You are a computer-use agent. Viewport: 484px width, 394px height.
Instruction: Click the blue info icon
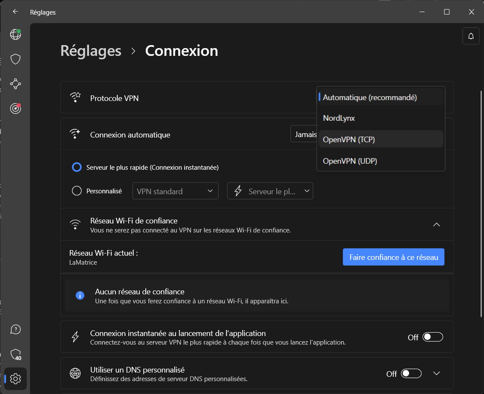(80, 295)
